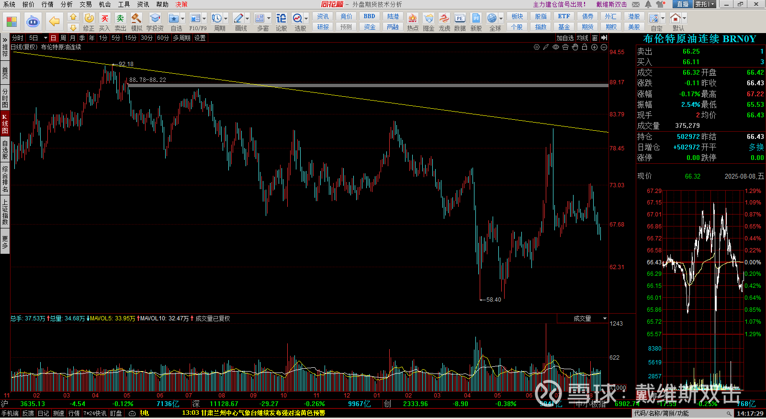The height and width of the screenshot is (419, 766).
Task: Click the code/name search input field
Action: click(x=683, y=413)
